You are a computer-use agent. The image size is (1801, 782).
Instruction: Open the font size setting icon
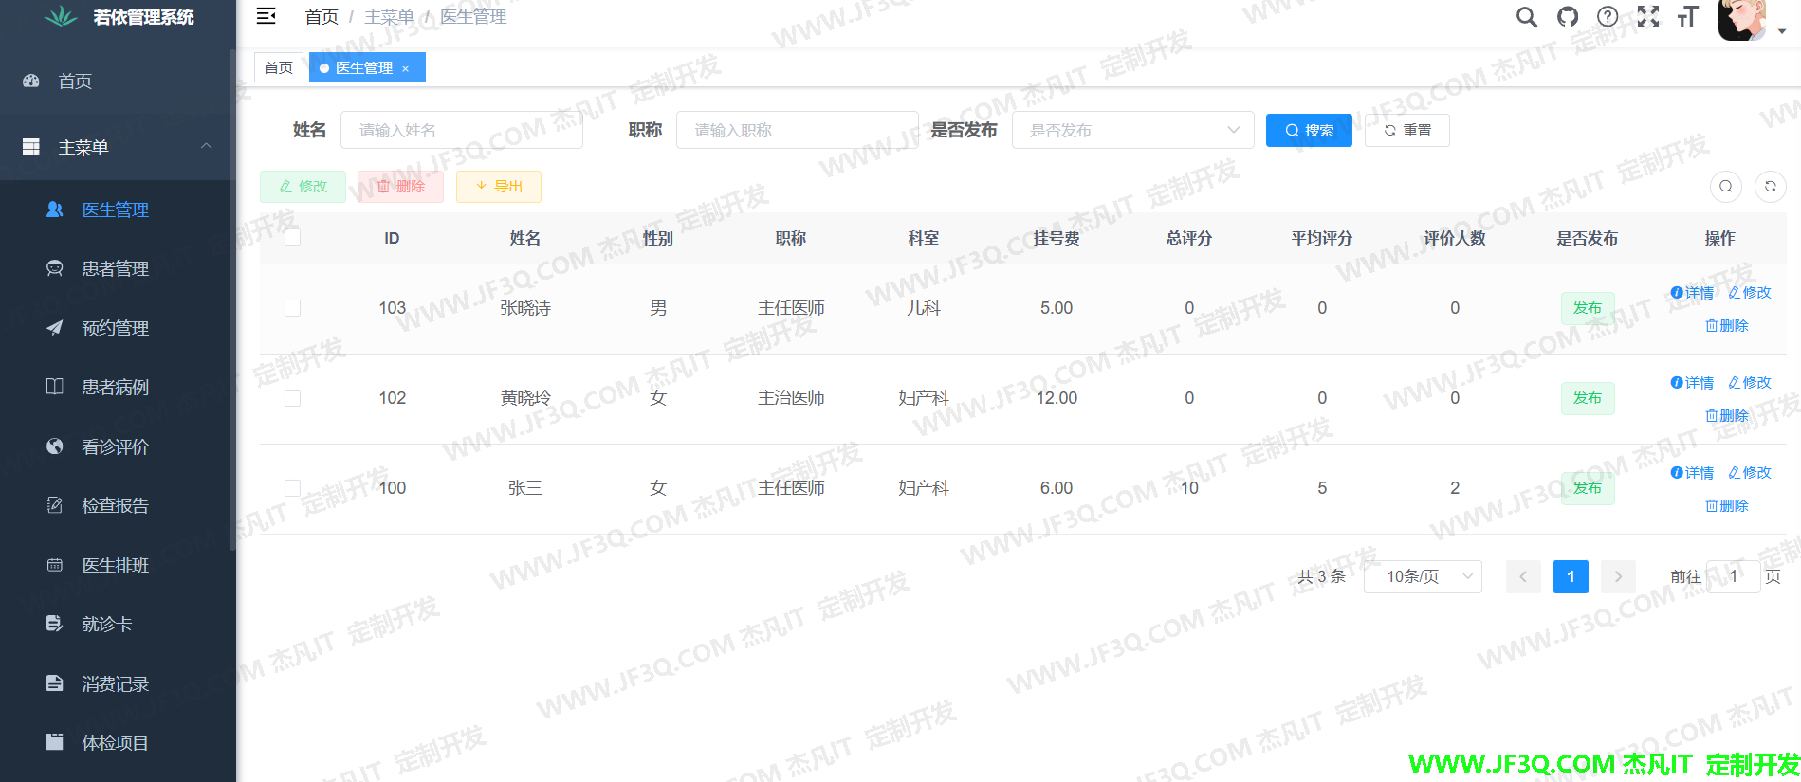1688,17
